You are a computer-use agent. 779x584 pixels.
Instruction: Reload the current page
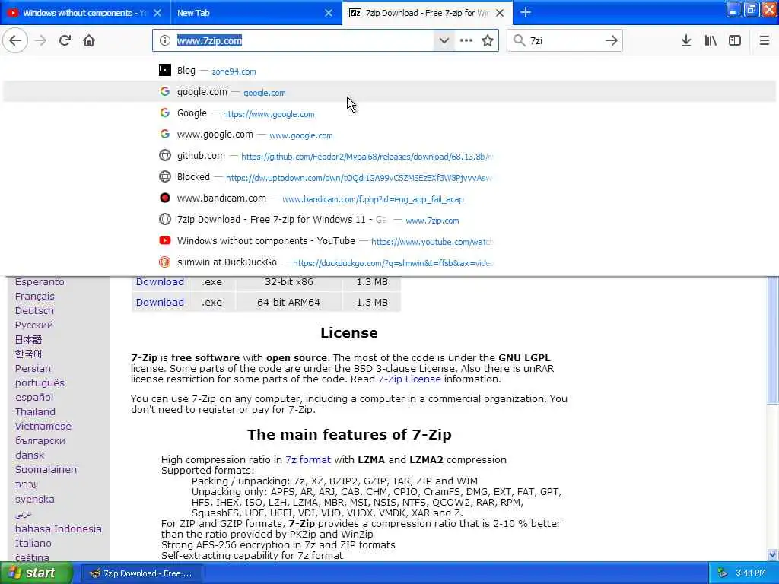(x=65, y=40)
